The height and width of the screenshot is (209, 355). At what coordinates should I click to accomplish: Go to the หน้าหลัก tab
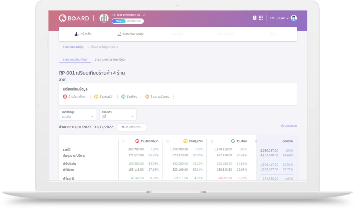(82, 34)
